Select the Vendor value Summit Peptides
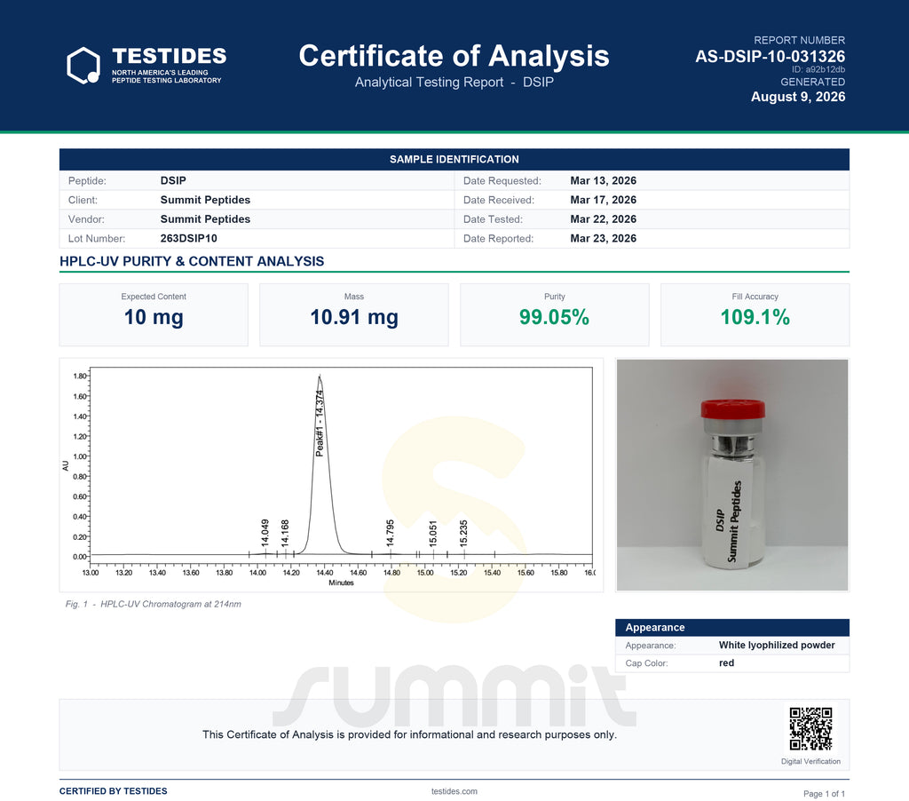909x801 pixels. pos(205,218)
